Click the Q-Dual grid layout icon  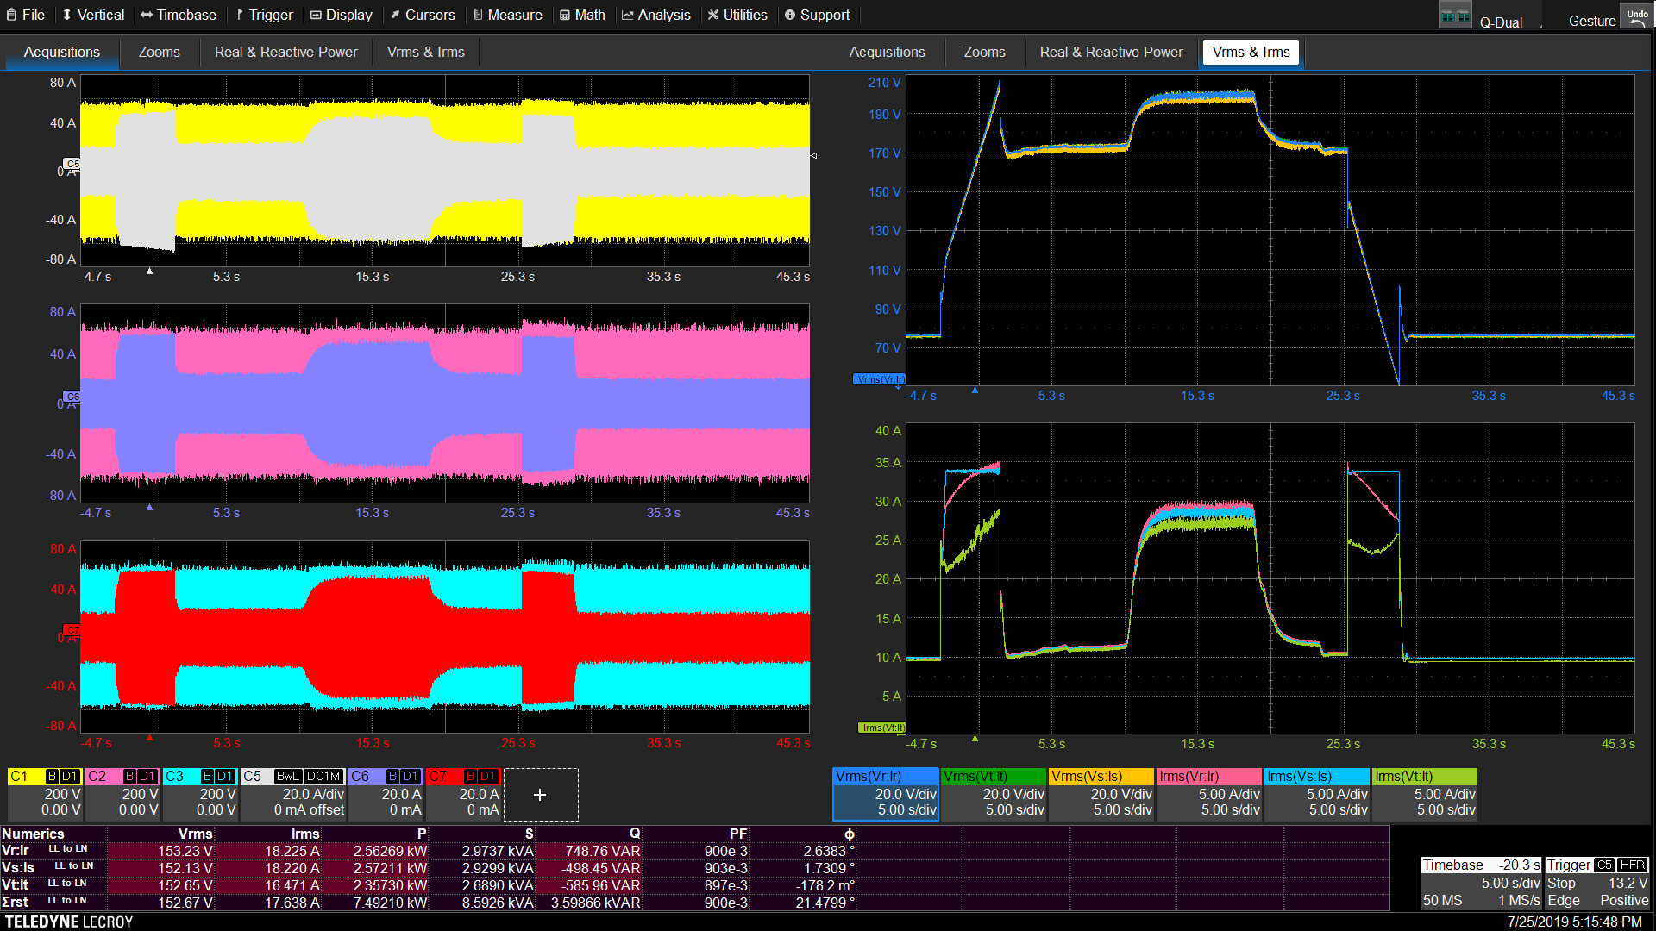click(x=1455, y=16)
